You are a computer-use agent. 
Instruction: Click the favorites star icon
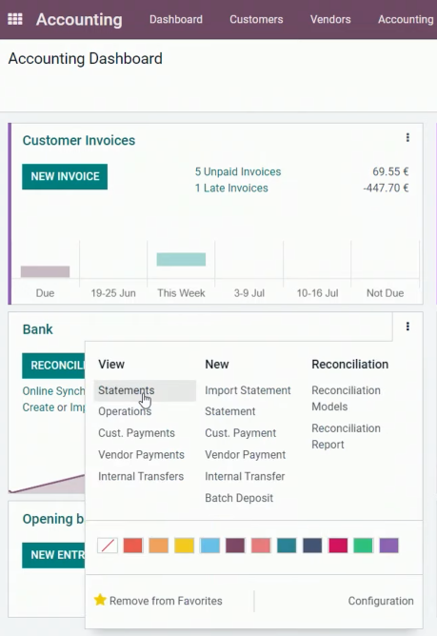coord(100,600)
